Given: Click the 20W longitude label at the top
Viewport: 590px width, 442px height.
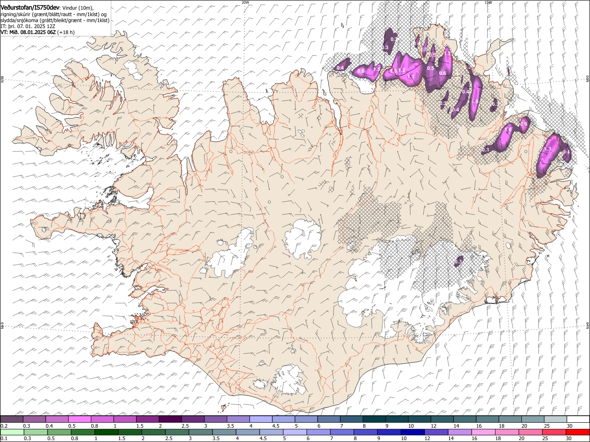Looking at the screenshot, I should point(245,2).
